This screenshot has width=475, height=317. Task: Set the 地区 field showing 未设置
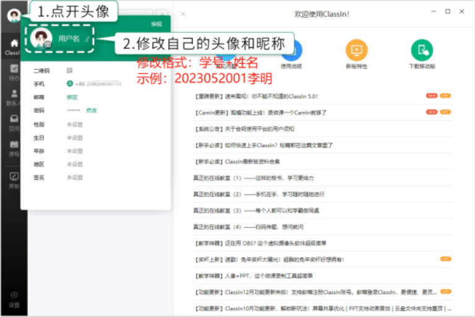point(75,164)
